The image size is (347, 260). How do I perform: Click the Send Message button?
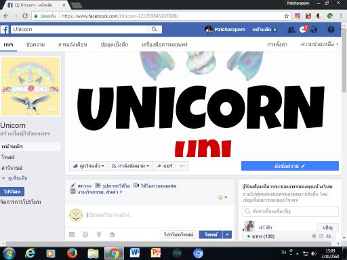coord(290,166)
